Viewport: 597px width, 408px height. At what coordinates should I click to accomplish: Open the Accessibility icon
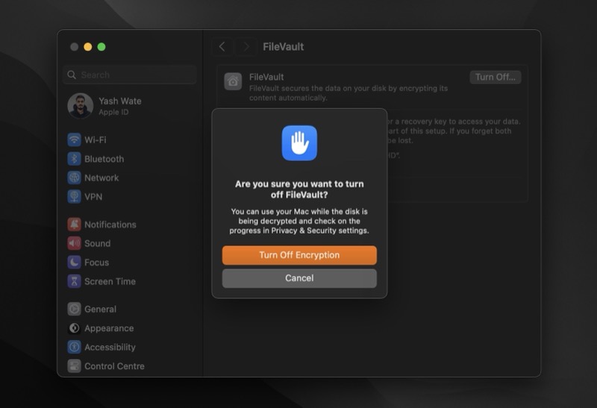(x=74, y=347)
